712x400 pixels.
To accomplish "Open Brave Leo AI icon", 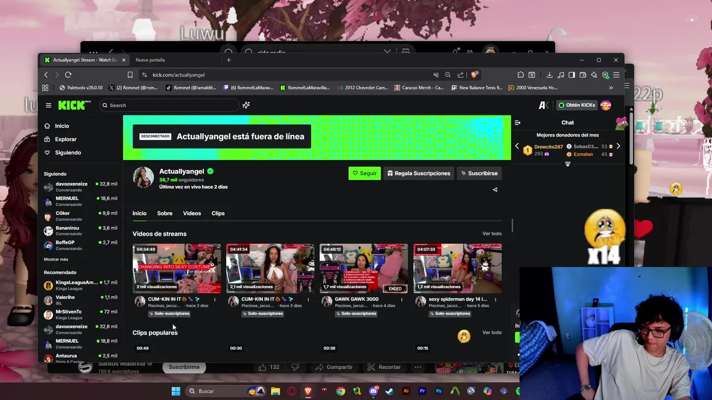I will pos(594,75).
